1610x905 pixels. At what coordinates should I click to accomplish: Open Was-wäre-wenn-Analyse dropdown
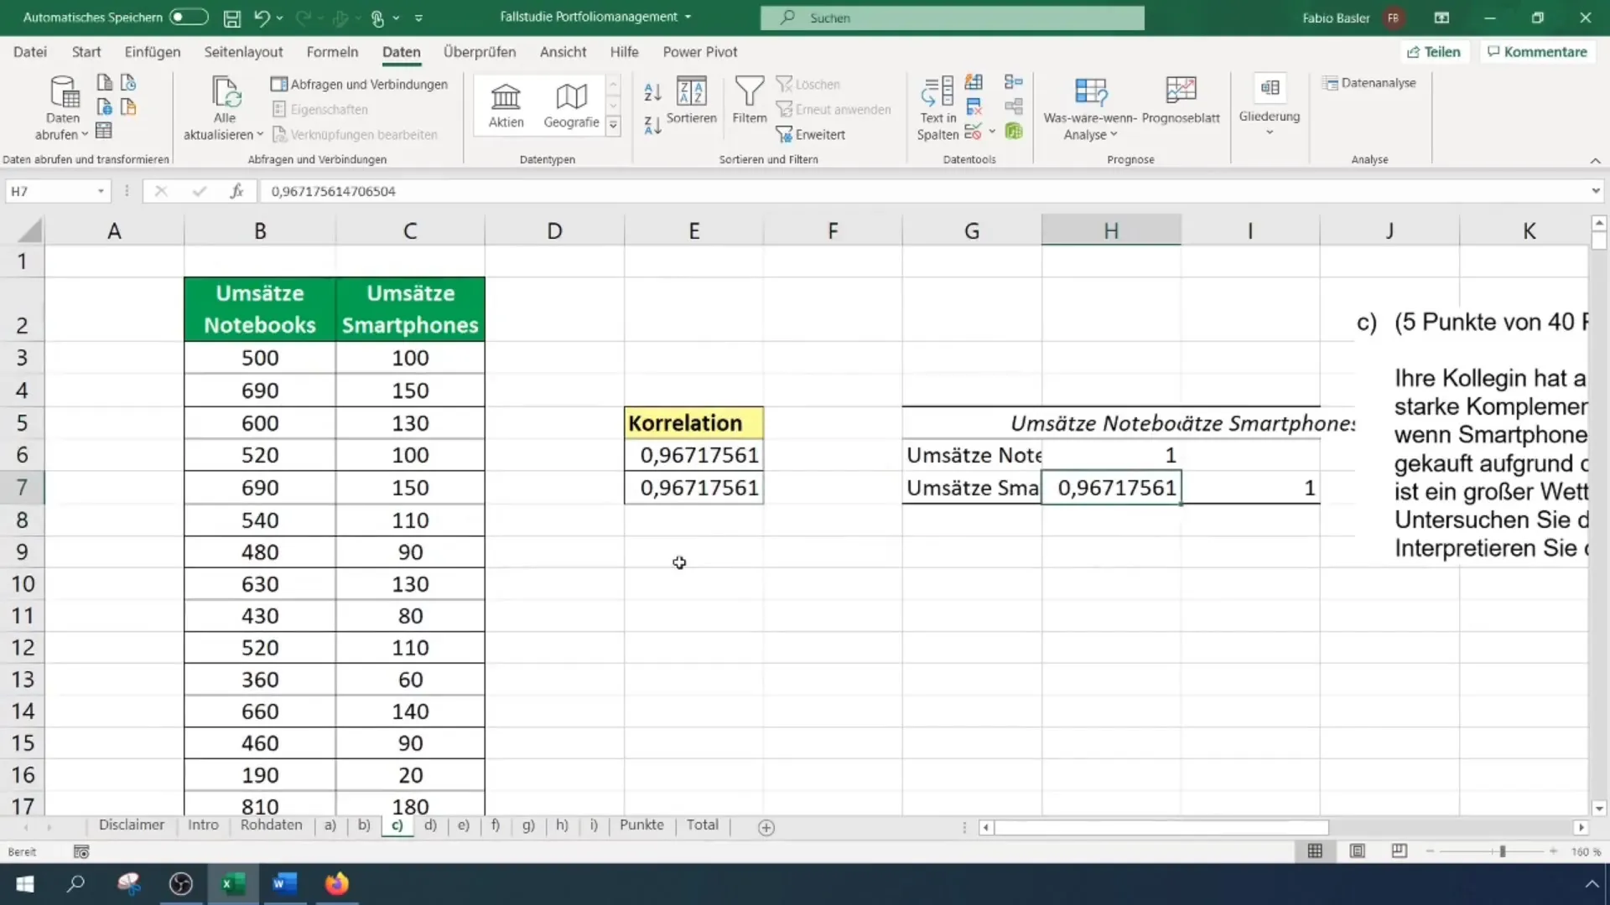1090,109
